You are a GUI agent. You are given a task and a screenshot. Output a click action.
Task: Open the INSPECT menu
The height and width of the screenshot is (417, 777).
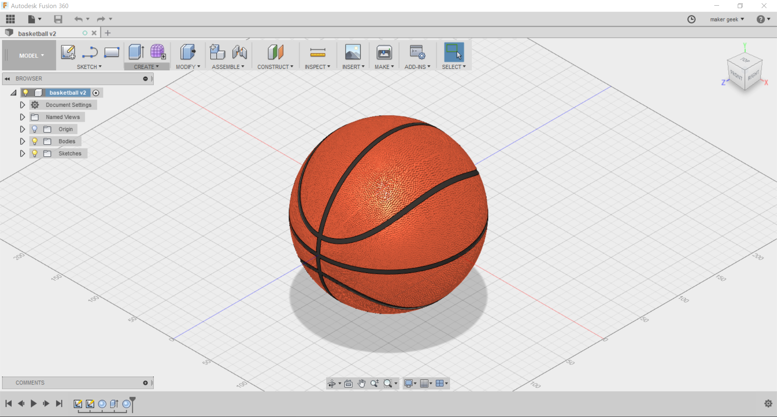[x=317, y=67]
